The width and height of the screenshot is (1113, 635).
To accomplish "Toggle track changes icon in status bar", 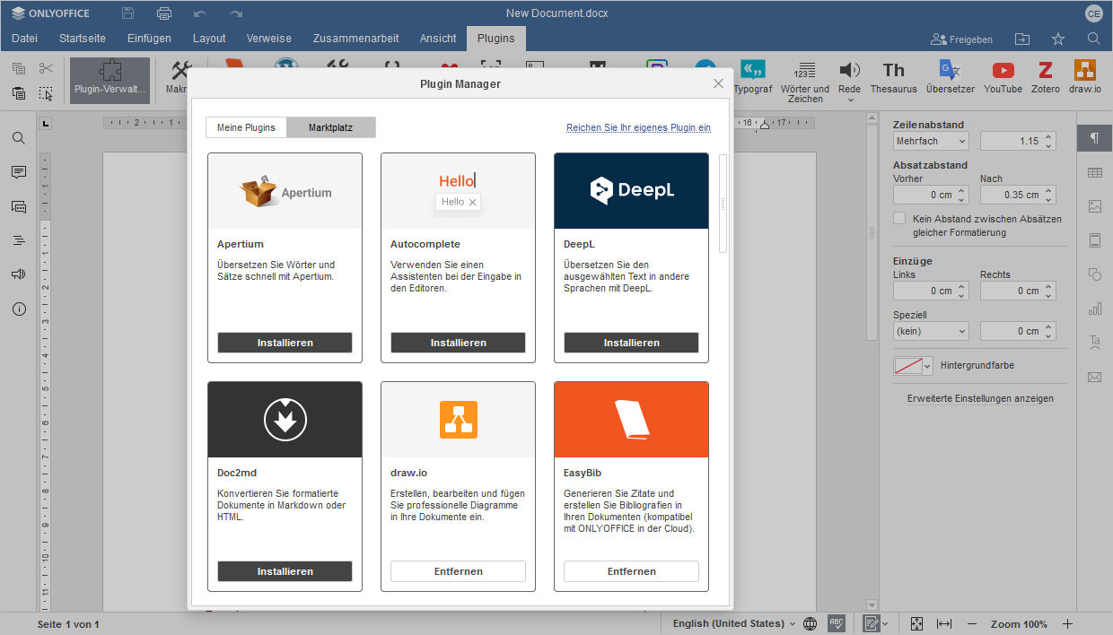I will click(872, 623).
